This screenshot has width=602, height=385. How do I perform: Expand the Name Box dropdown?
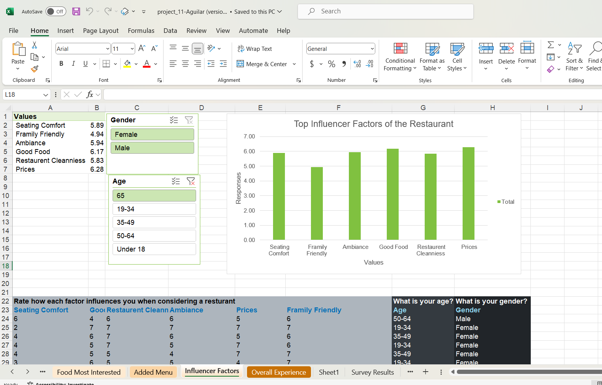point(46,94)
